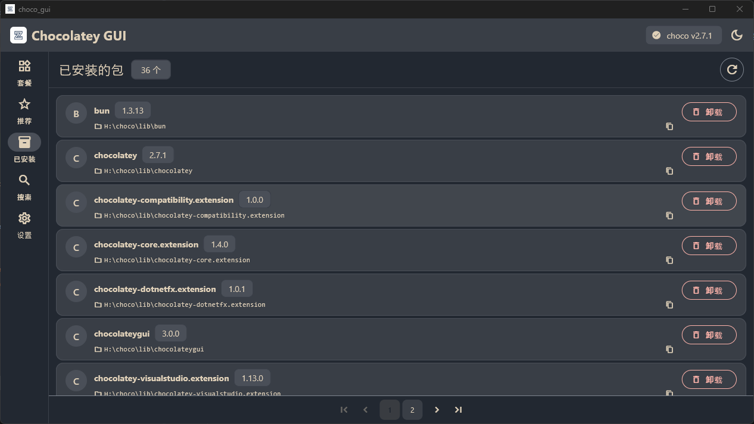This screenshot has height=424, width=754.
Task: Uninstall chocolatey-core.extension package
Action: click(709, 246)
